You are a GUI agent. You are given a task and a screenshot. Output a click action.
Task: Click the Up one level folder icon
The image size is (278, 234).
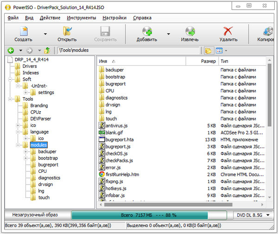(x=46, y=51)
